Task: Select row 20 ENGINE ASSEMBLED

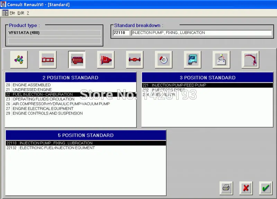Action: (x=71, y=85)
